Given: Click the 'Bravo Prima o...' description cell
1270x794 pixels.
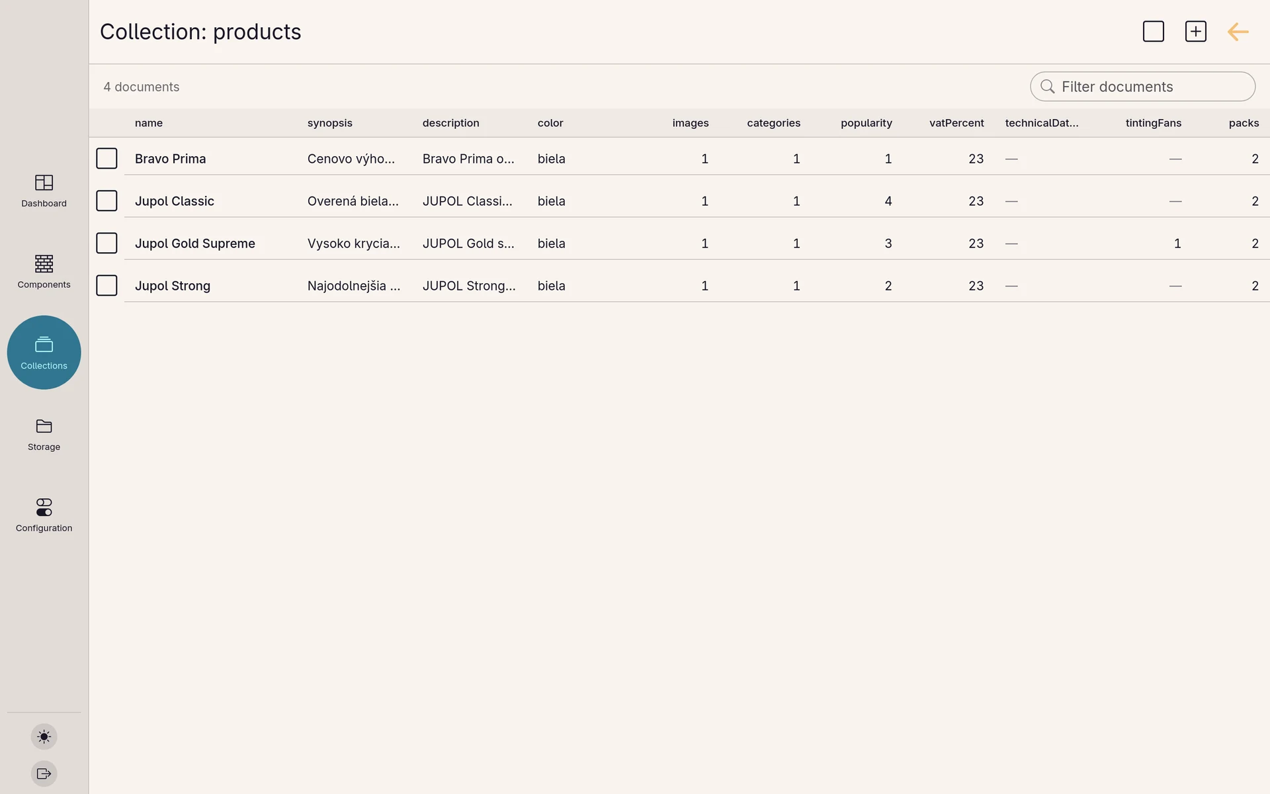Looking at the screenshot, I should click(x=468, y=159).
